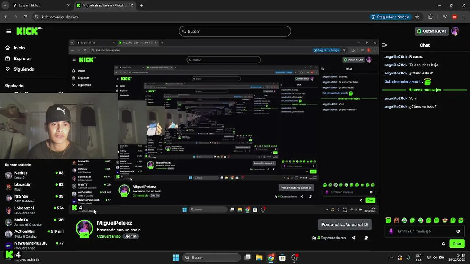Go back with the browser back arrow
The width and height of the screenshot is (470, 264).
coord(6,17)
